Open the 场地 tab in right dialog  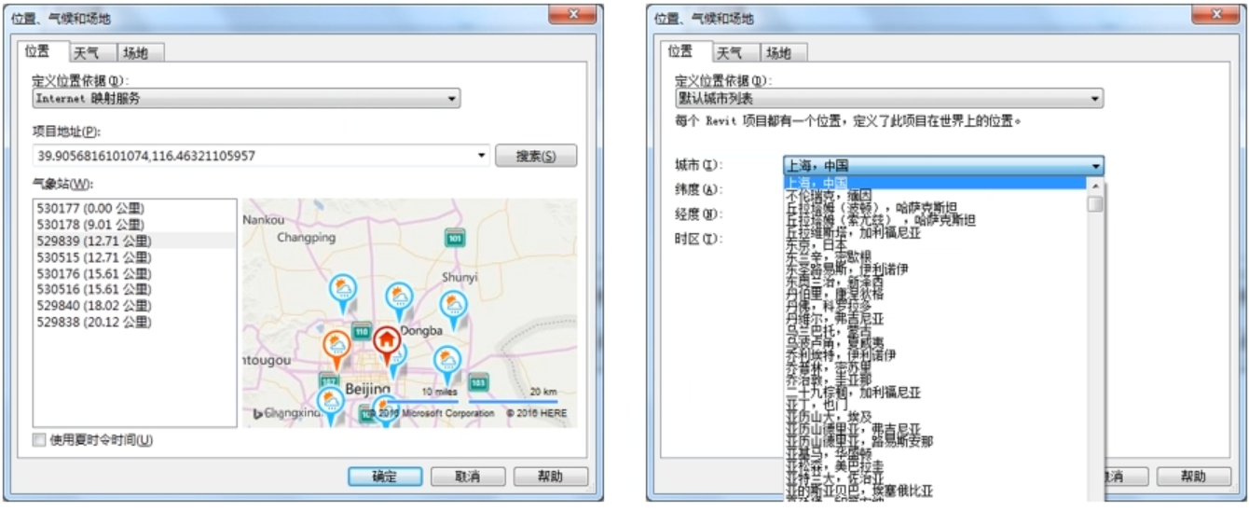[x=782, y=53]
